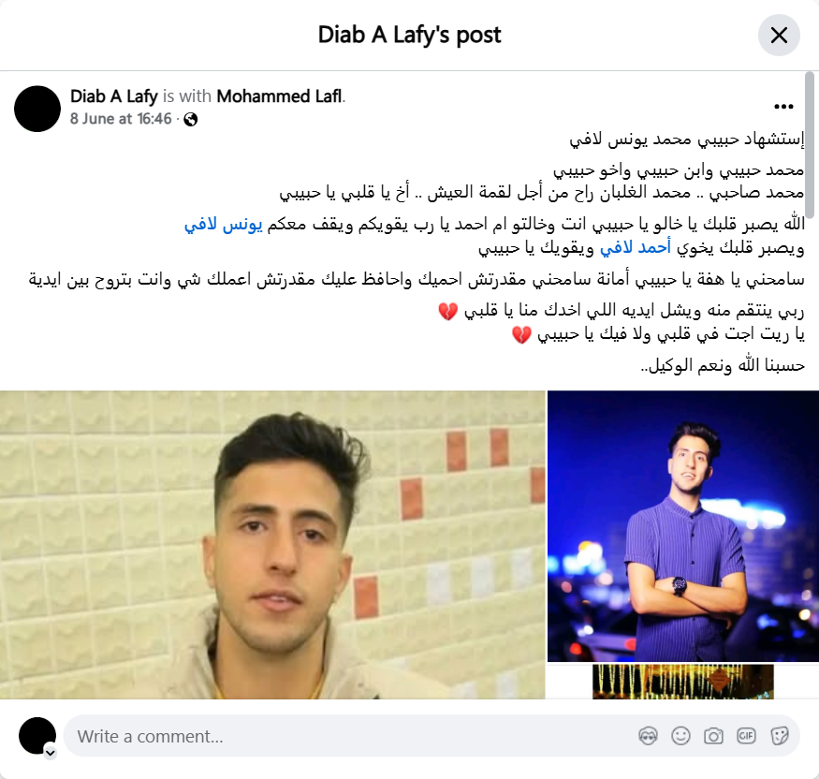Open the partially visible third photo thumbnail
Viewport: 819px width, 779px height.
pos(683,682)
